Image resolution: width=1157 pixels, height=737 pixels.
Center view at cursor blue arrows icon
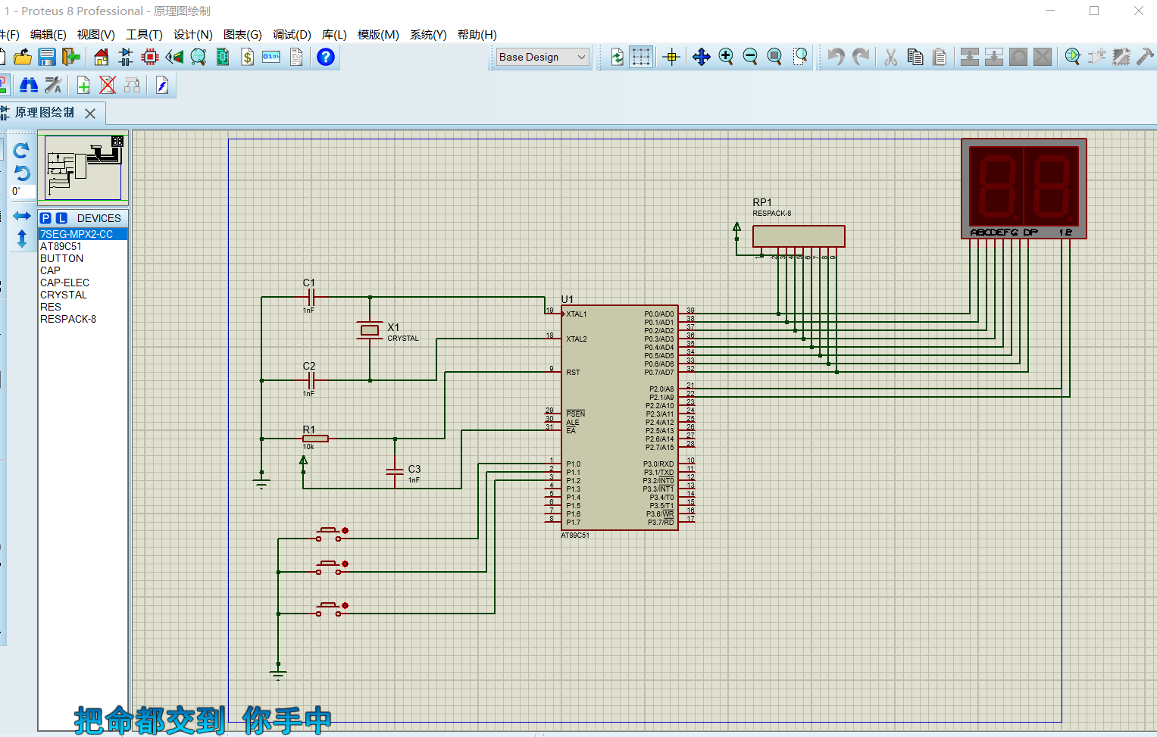click(x=702, y=57)
